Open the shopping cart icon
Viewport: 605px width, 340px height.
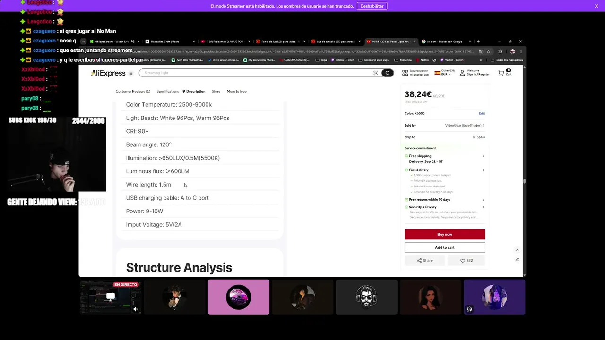click(501, 73)
